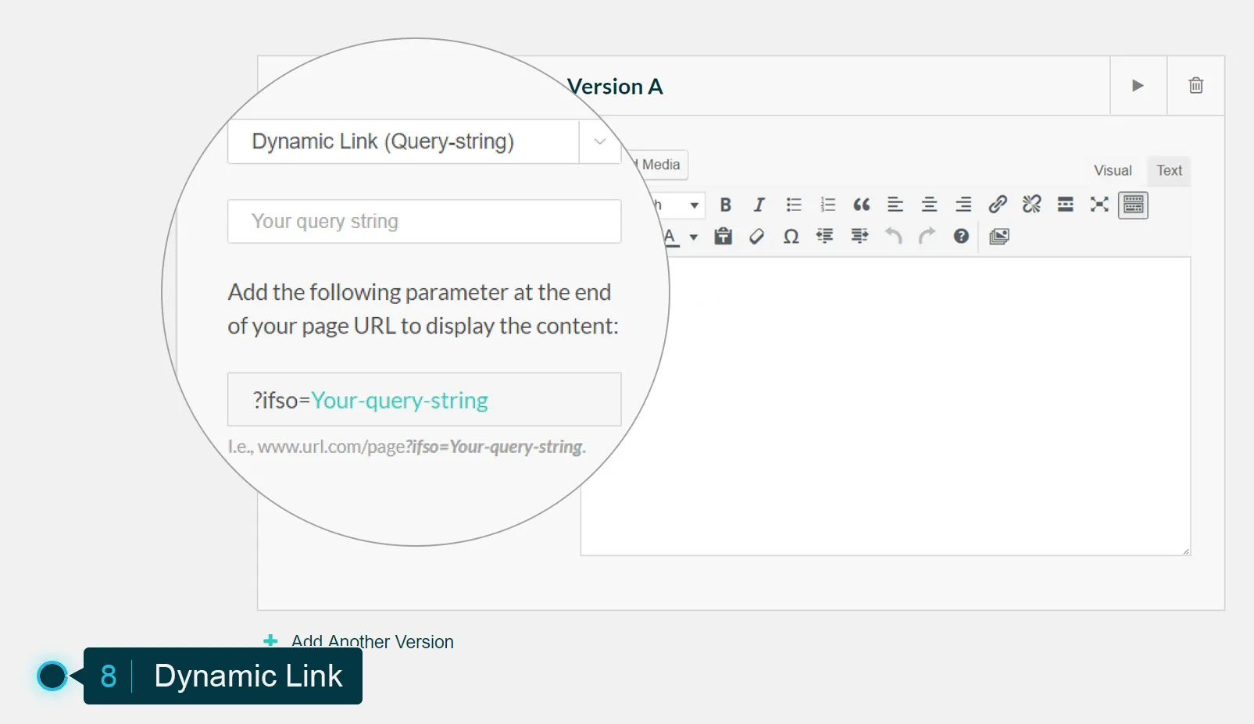
Task: Undo the last edit
Action: click(x=894, y=236)
